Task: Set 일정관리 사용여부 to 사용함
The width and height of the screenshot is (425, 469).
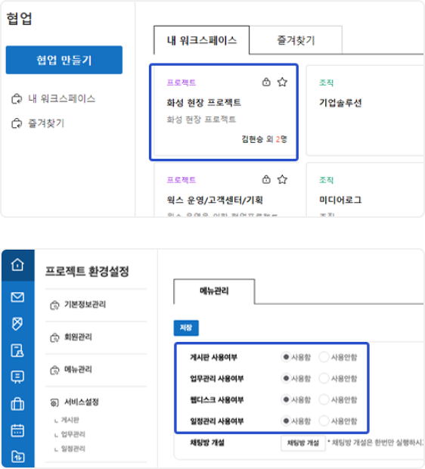Action: click(286, 421)
